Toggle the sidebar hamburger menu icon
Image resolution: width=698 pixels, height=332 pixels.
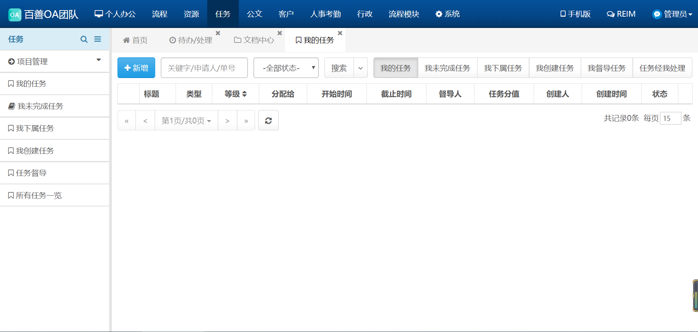pyautogui.click(x=98, y=39)
